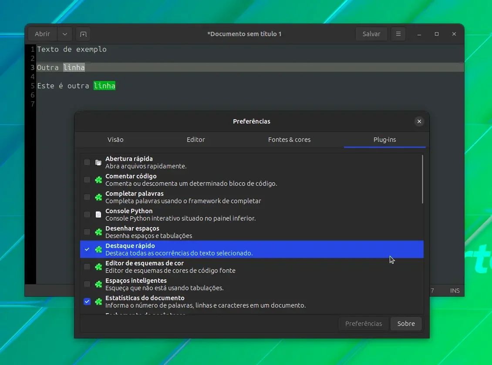Click the Salvar button
The image size is (492, 365).
pyautogui.click(x=371, y=34)
